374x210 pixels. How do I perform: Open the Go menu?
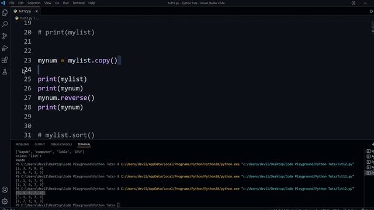coord(57,3)
